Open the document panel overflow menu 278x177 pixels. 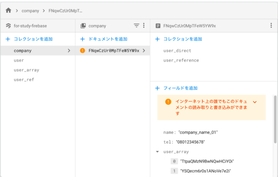(x=271, y=25)
